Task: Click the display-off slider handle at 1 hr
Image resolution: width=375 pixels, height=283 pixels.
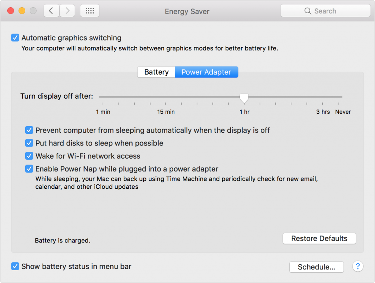Action: [x=244, y=97]
